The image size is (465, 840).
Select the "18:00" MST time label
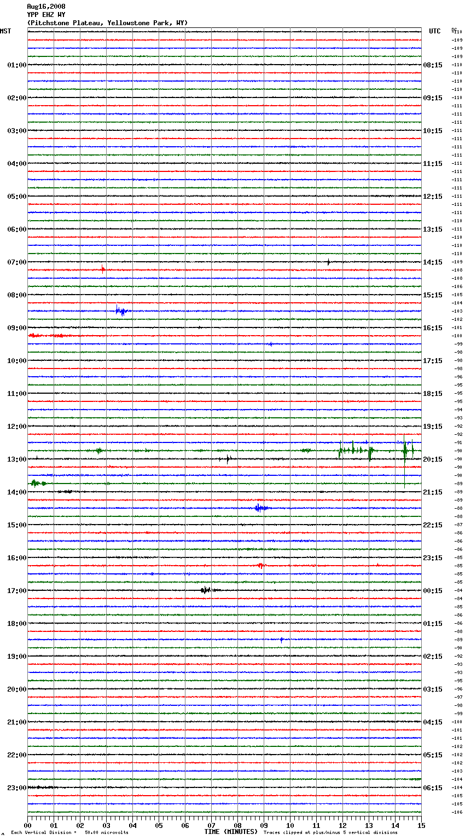17,624
